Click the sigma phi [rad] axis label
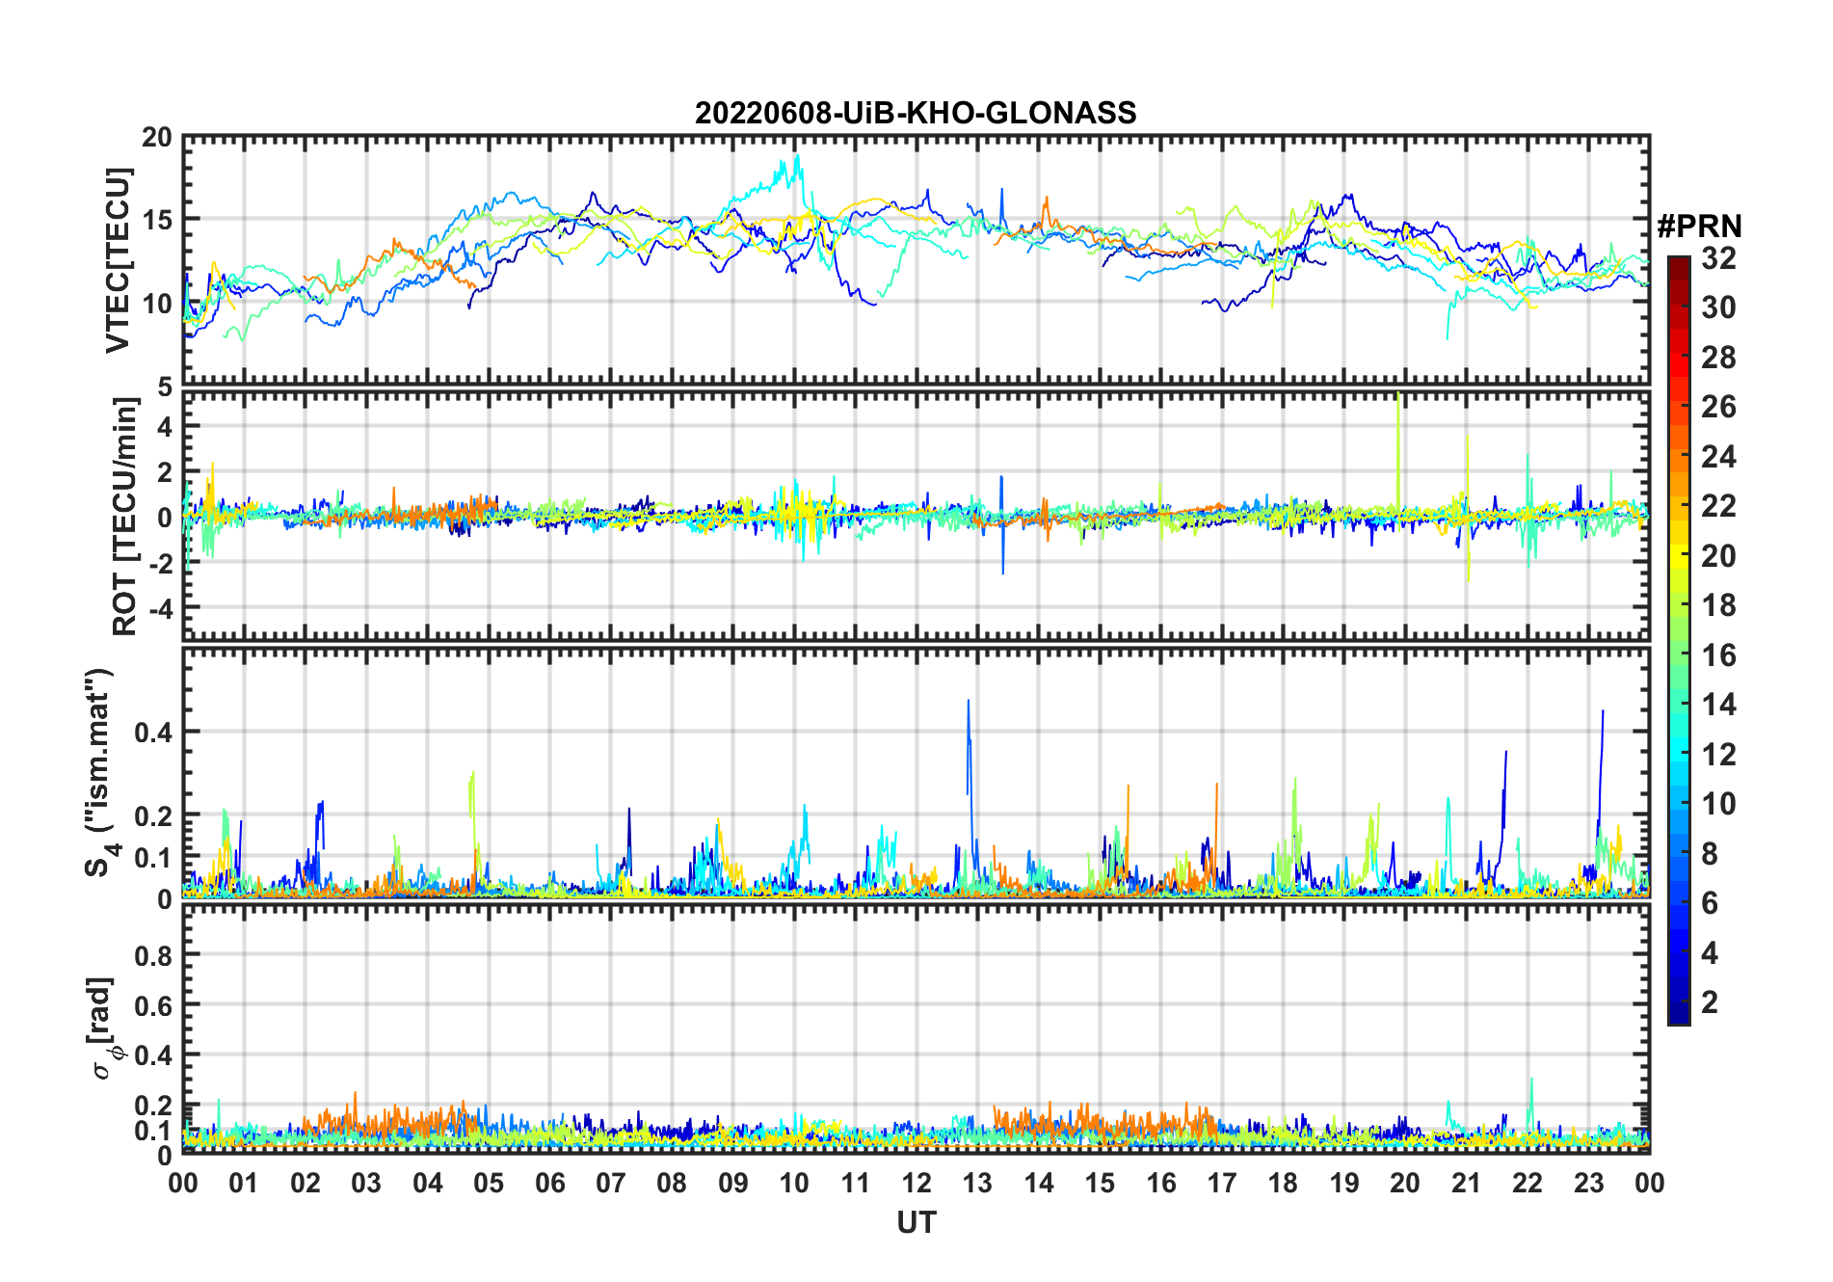 pos(104,1028)
